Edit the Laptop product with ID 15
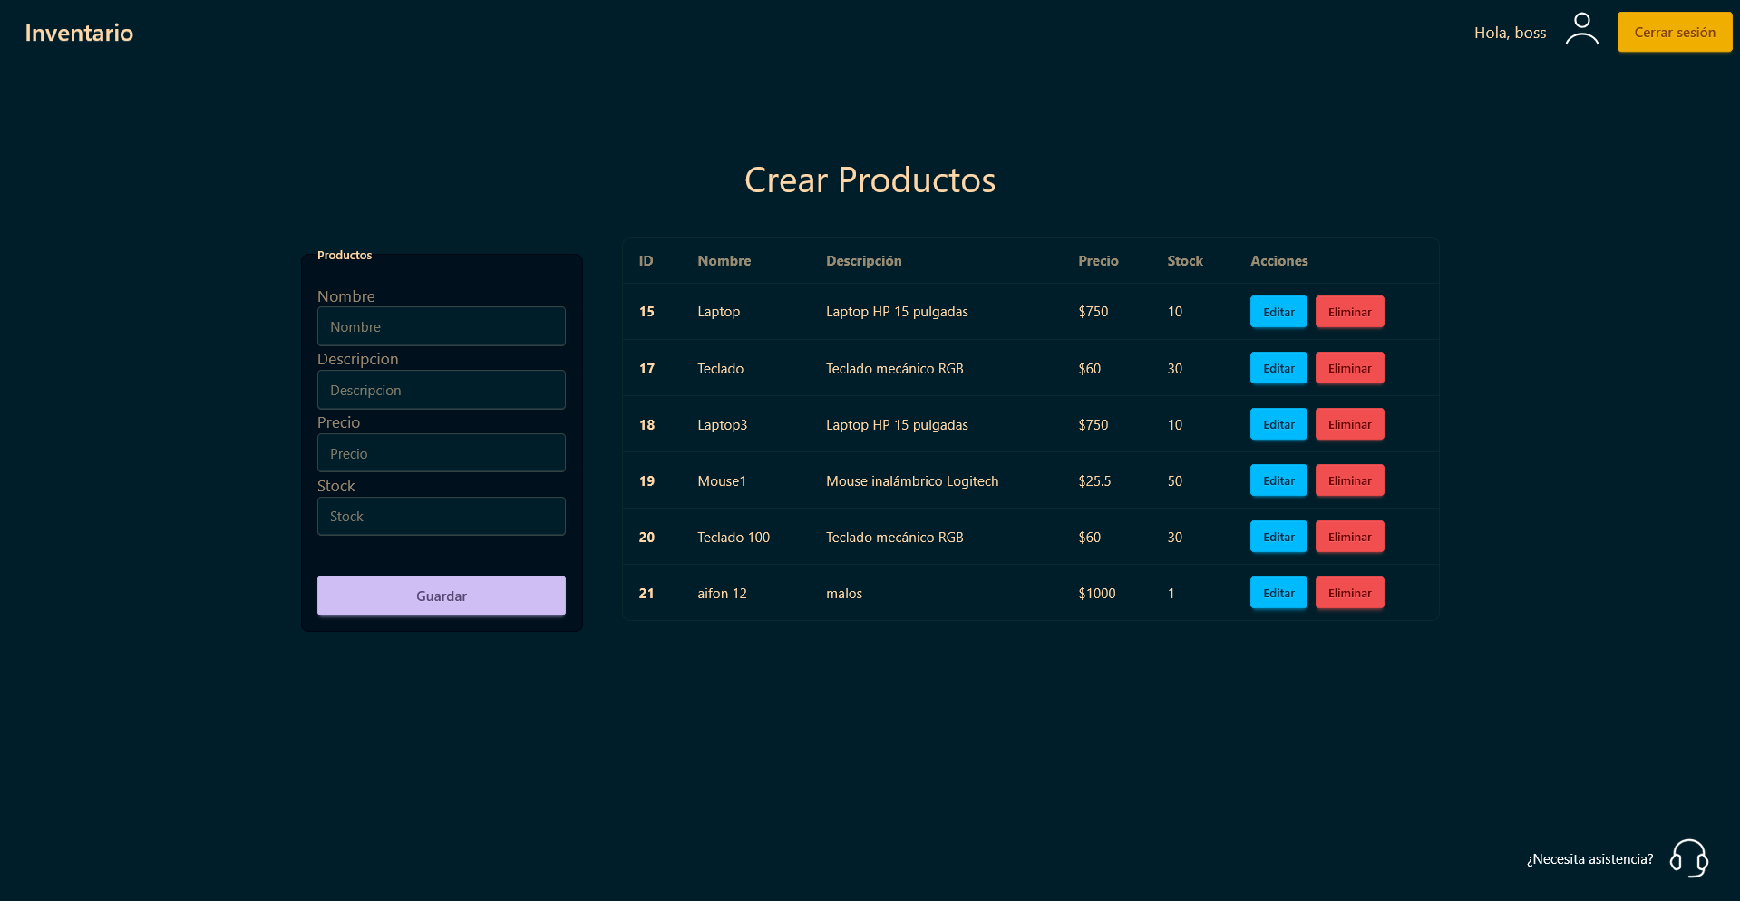This screenshot has height=901, width=1740. (x=1278, y=312)
